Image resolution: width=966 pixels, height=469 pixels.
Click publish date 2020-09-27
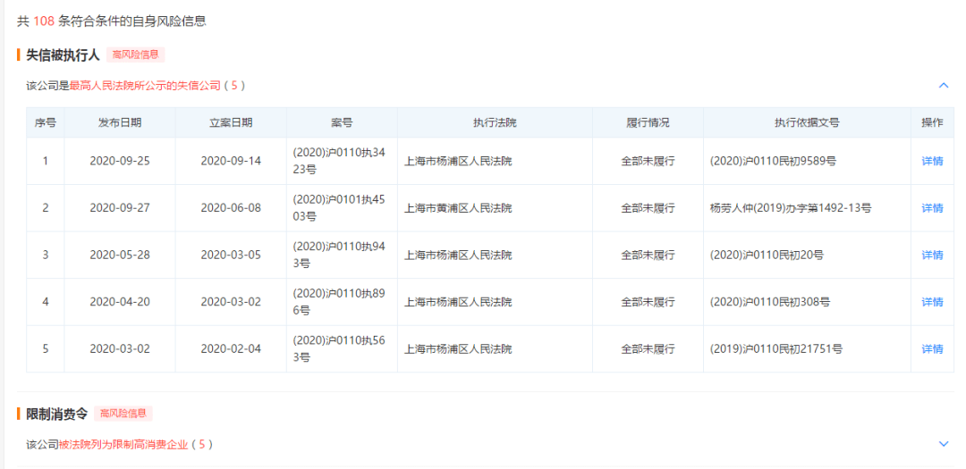tap(120, 208)
